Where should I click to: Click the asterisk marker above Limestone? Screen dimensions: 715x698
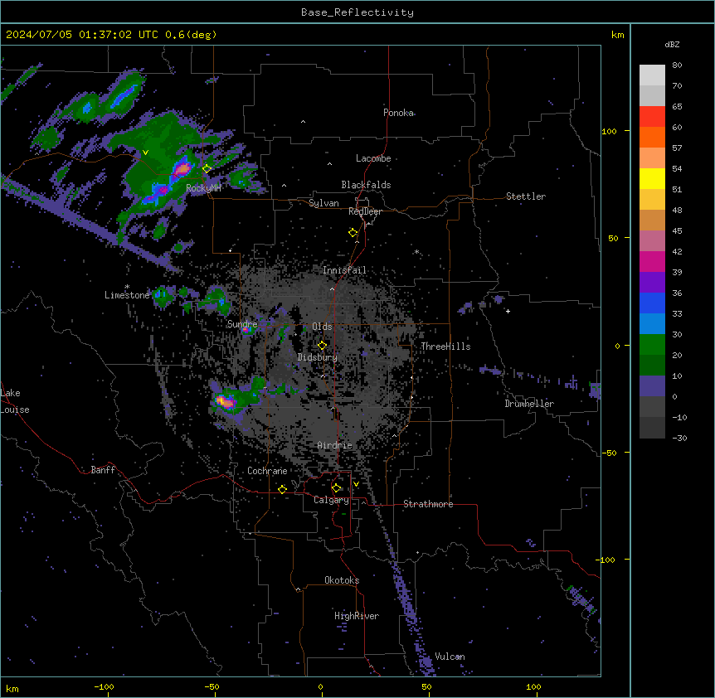click(x=127, y=287)
